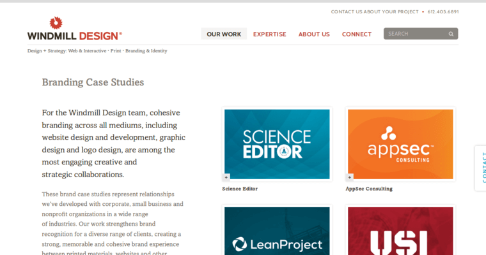Click the AppSec Consulting caption link
This screenshot has width=486, height=255.
click(369, 189)
